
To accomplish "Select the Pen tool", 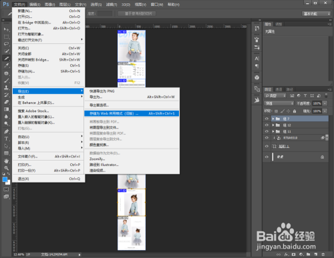I will (6, 131).
